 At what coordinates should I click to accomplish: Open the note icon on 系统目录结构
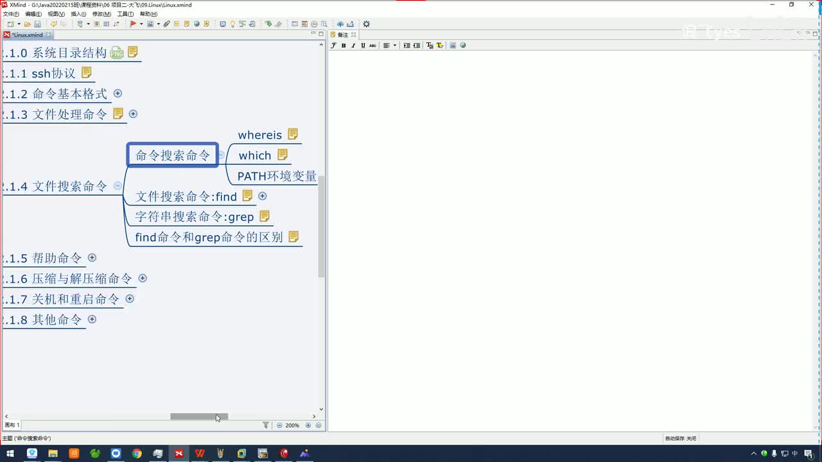[x=133, y=52]
